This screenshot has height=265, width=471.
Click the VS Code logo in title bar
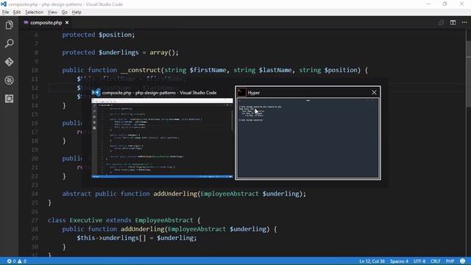tap(4, 4)
